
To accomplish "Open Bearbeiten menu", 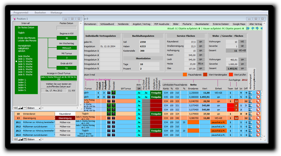I will click(40, 13).
